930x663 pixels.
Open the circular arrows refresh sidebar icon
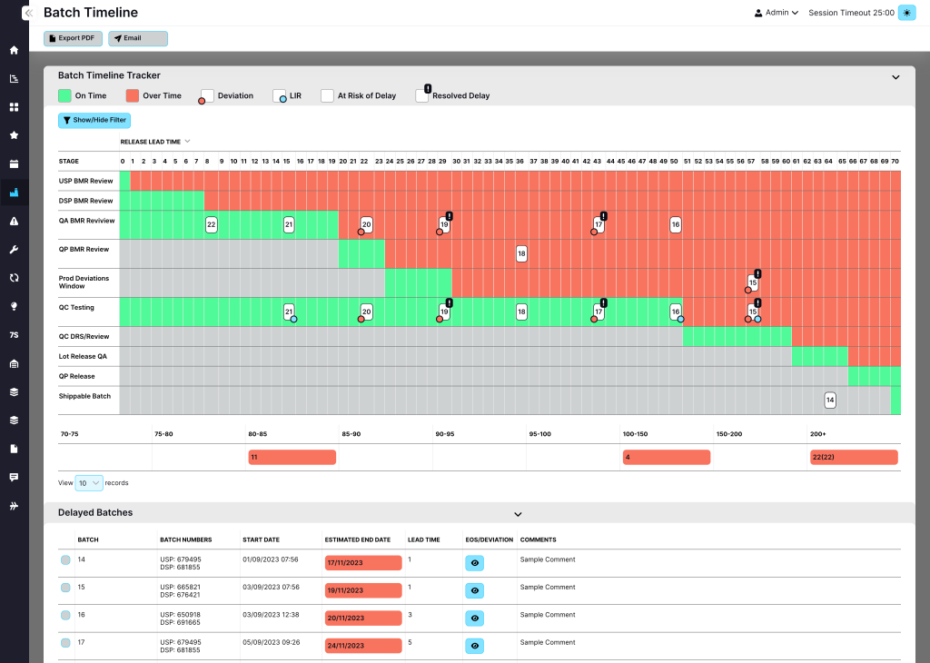[15, 278]
